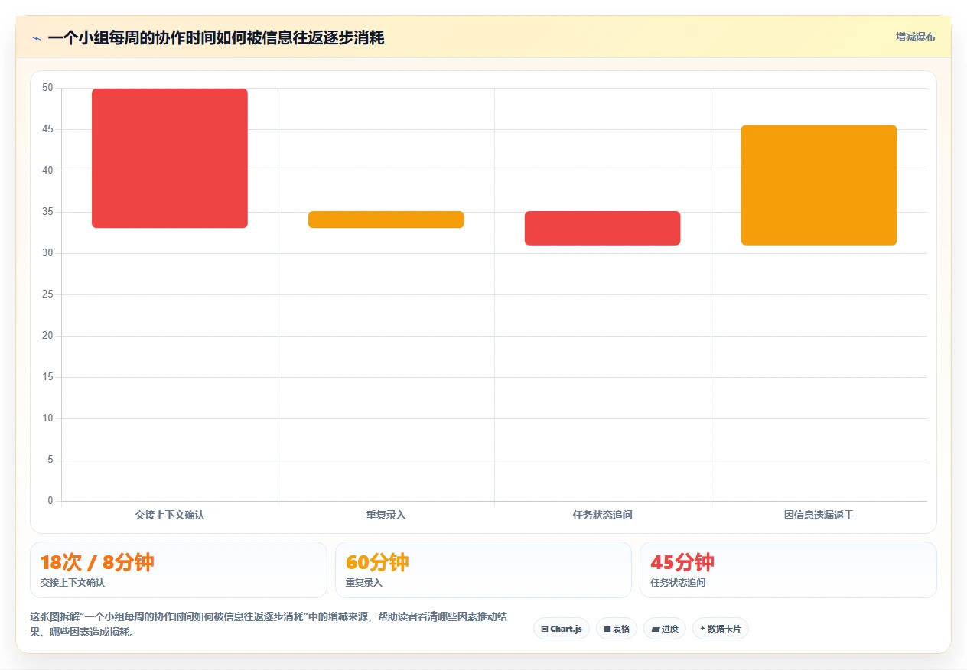
Task: Click the x-axis label 因信息遗漏返工
Action: tap(819, 516)
